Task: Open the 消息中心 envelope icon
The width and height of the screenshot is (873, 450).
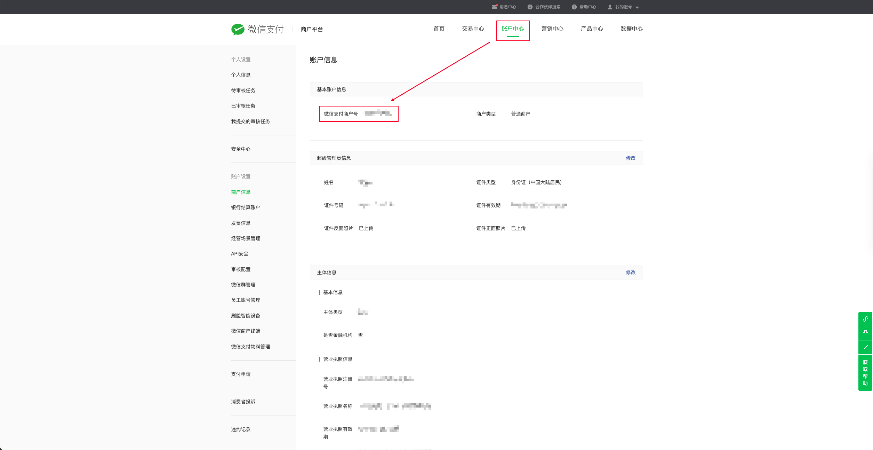Action: pyautogui.click(x=494, y=7)
